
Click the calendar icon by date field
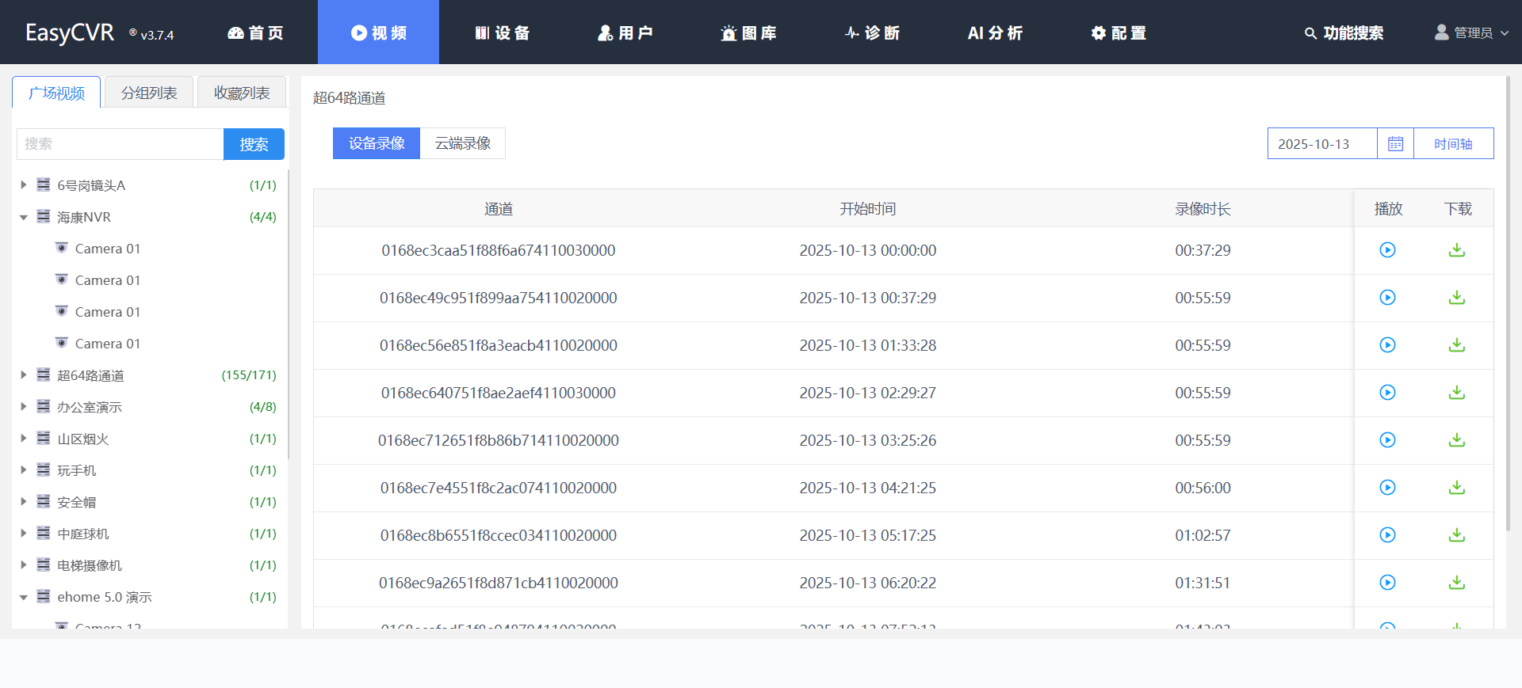(1395, 144)
